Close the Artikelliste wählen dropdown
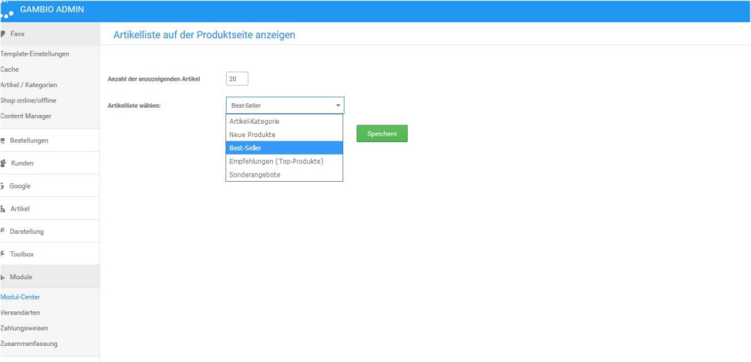This screenshot has width=751, height=362. (x=285, y=106)
